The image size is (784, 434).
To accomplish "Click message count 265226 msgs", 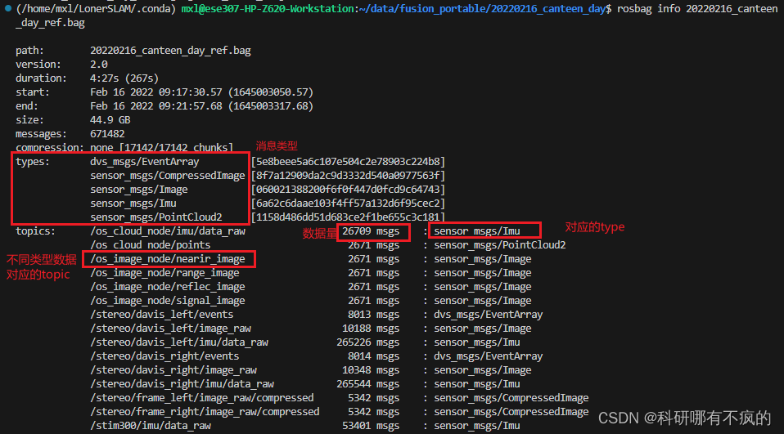I will 368,342.
